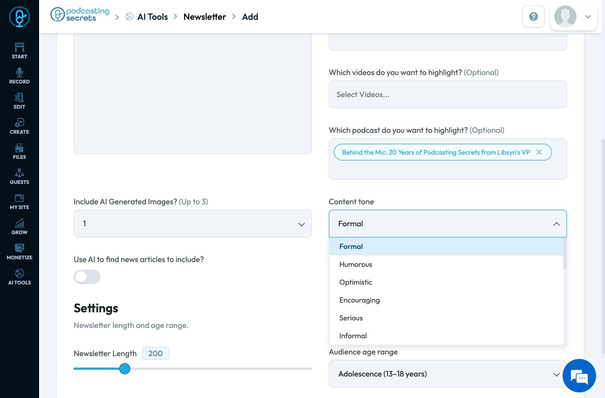Open the Files section
Screen dimensions: 605x398
coord(19,151)
